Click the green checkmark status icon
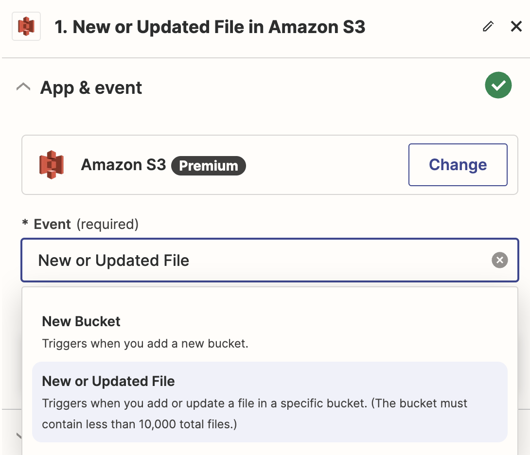Viewport: 530px width, 455px height. pyautogui.click(x=498, y=85)
